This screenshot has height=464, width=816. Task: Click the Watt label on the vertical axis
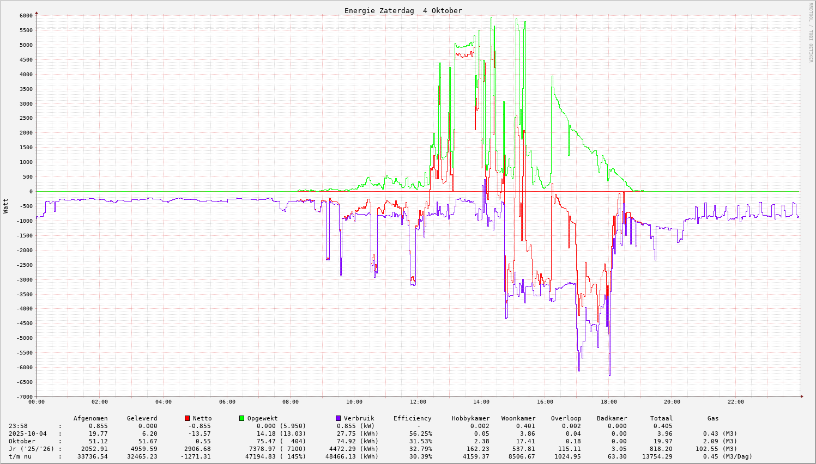coord(6,206)
